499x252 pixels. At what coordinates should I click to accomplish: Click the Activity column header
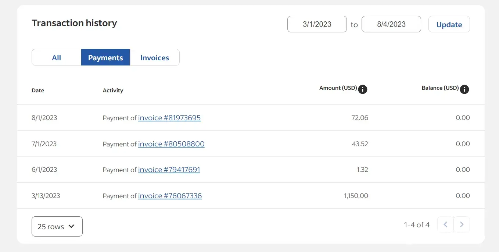(113, 90)
